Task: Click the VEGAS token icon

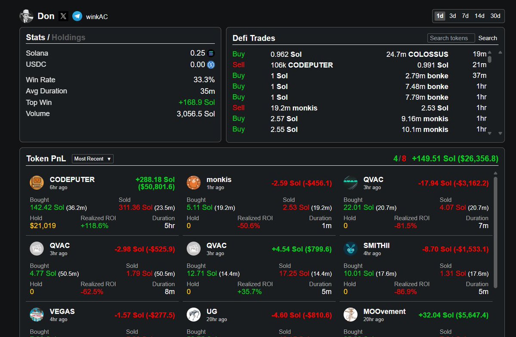Action: [x=37, y=315]
